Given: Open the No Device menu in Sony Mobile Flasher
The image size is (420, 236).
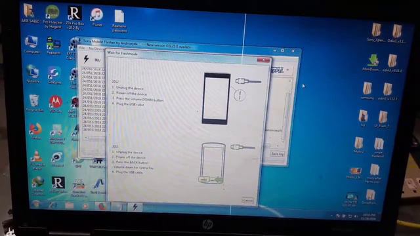Looking at the screenshot, I should coord(96,49).
